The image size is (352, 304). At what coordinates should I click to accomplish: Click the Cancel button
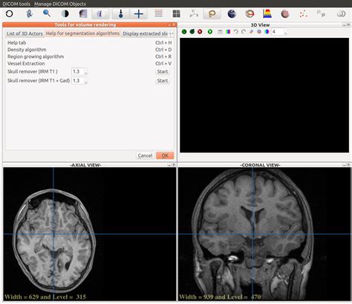[145, 155]
